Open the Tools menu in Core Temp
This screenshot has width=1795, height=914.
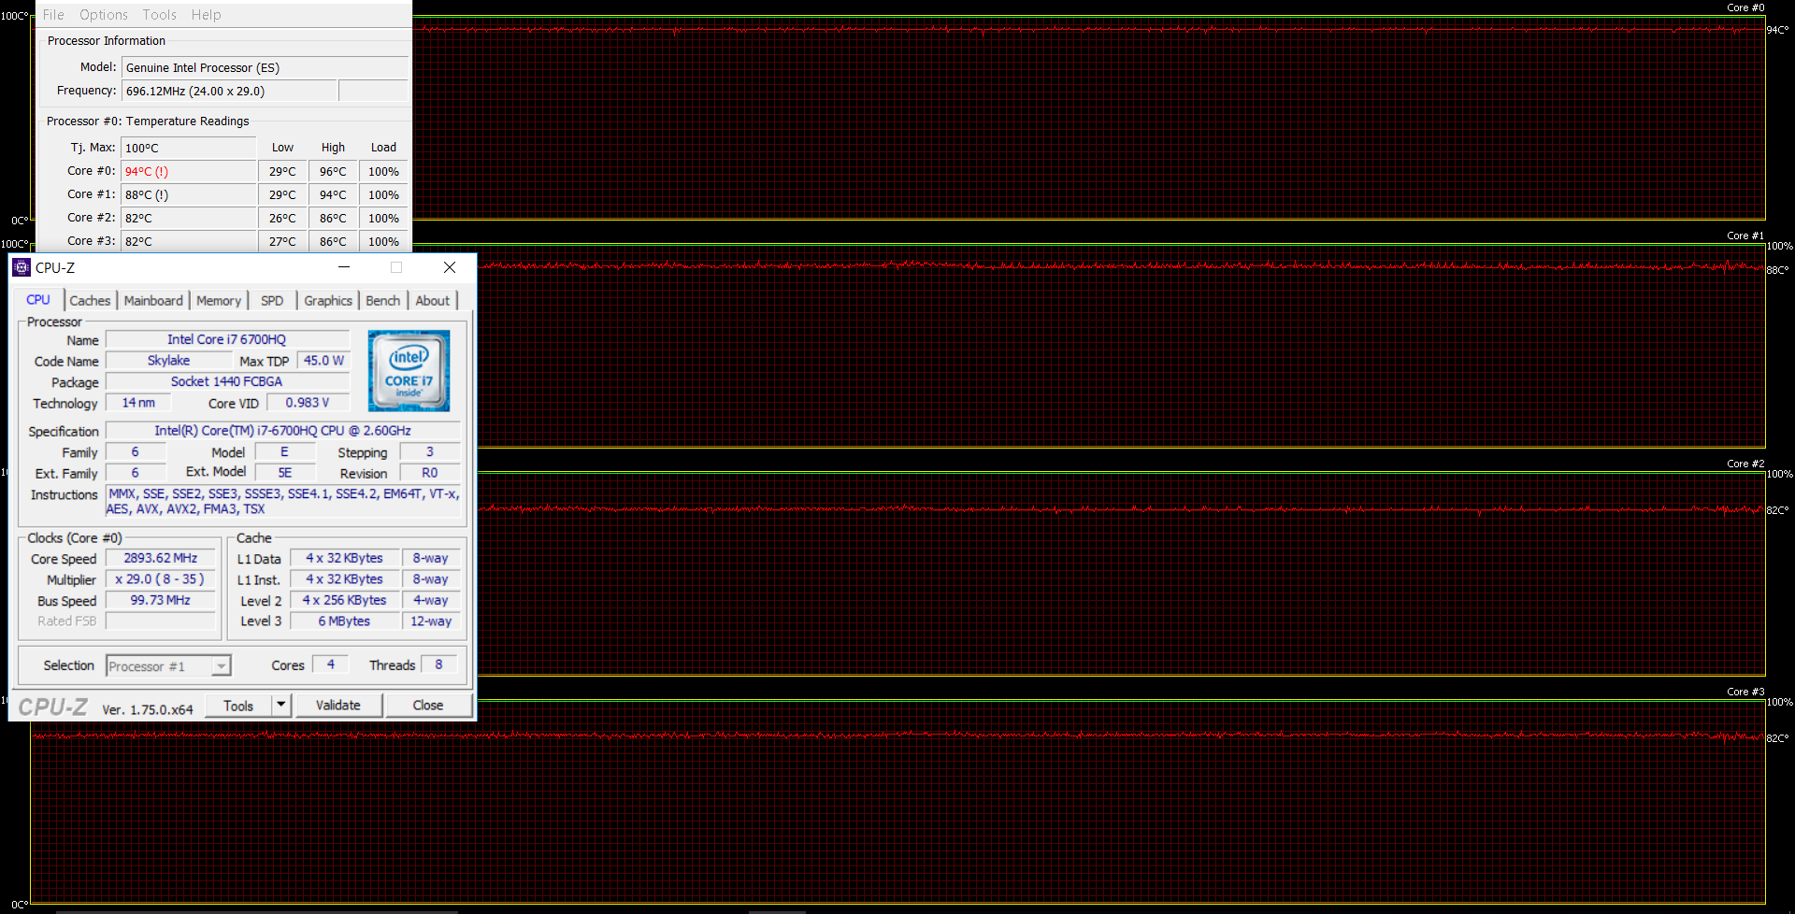[159, 15]
